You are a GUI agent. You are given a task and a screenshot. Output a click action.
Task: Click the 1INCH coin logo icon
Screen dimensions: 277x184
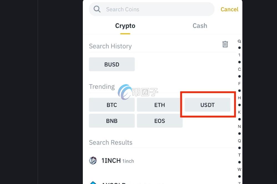pyautogui.click(x=93, y=160)
